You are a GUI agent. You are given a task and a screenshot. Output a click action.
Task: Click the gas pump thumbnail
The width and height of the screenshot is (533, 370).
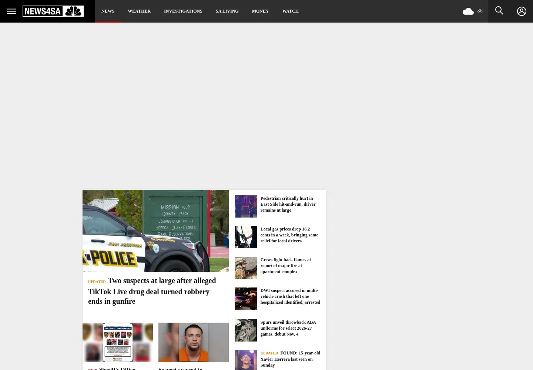[246, 237]
